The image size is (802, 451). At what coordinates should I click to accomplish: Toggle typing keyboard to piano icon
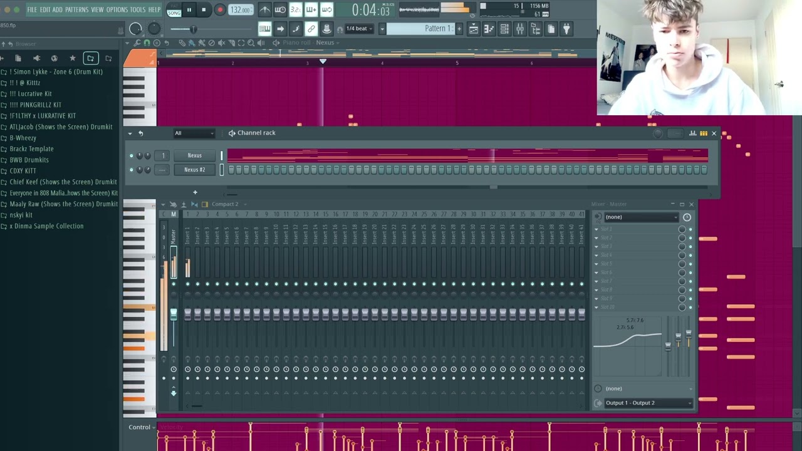click(265, 29)
